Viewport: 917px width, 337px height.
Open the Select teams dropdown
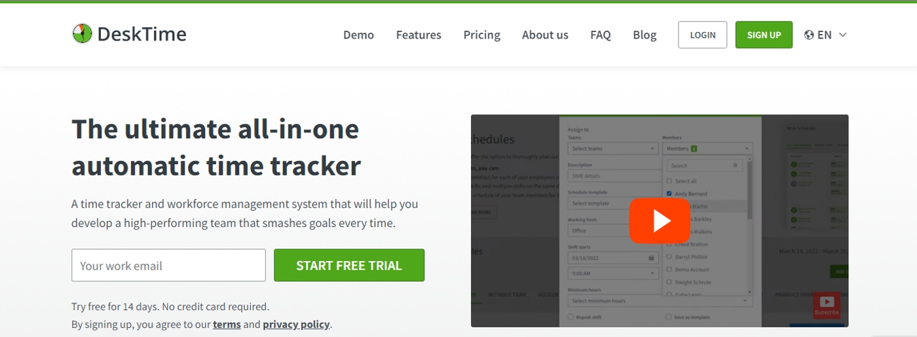612,149
